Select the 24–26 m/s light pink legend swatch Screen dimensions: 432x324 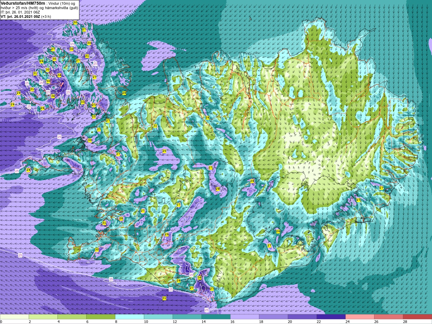pos(360,317)
